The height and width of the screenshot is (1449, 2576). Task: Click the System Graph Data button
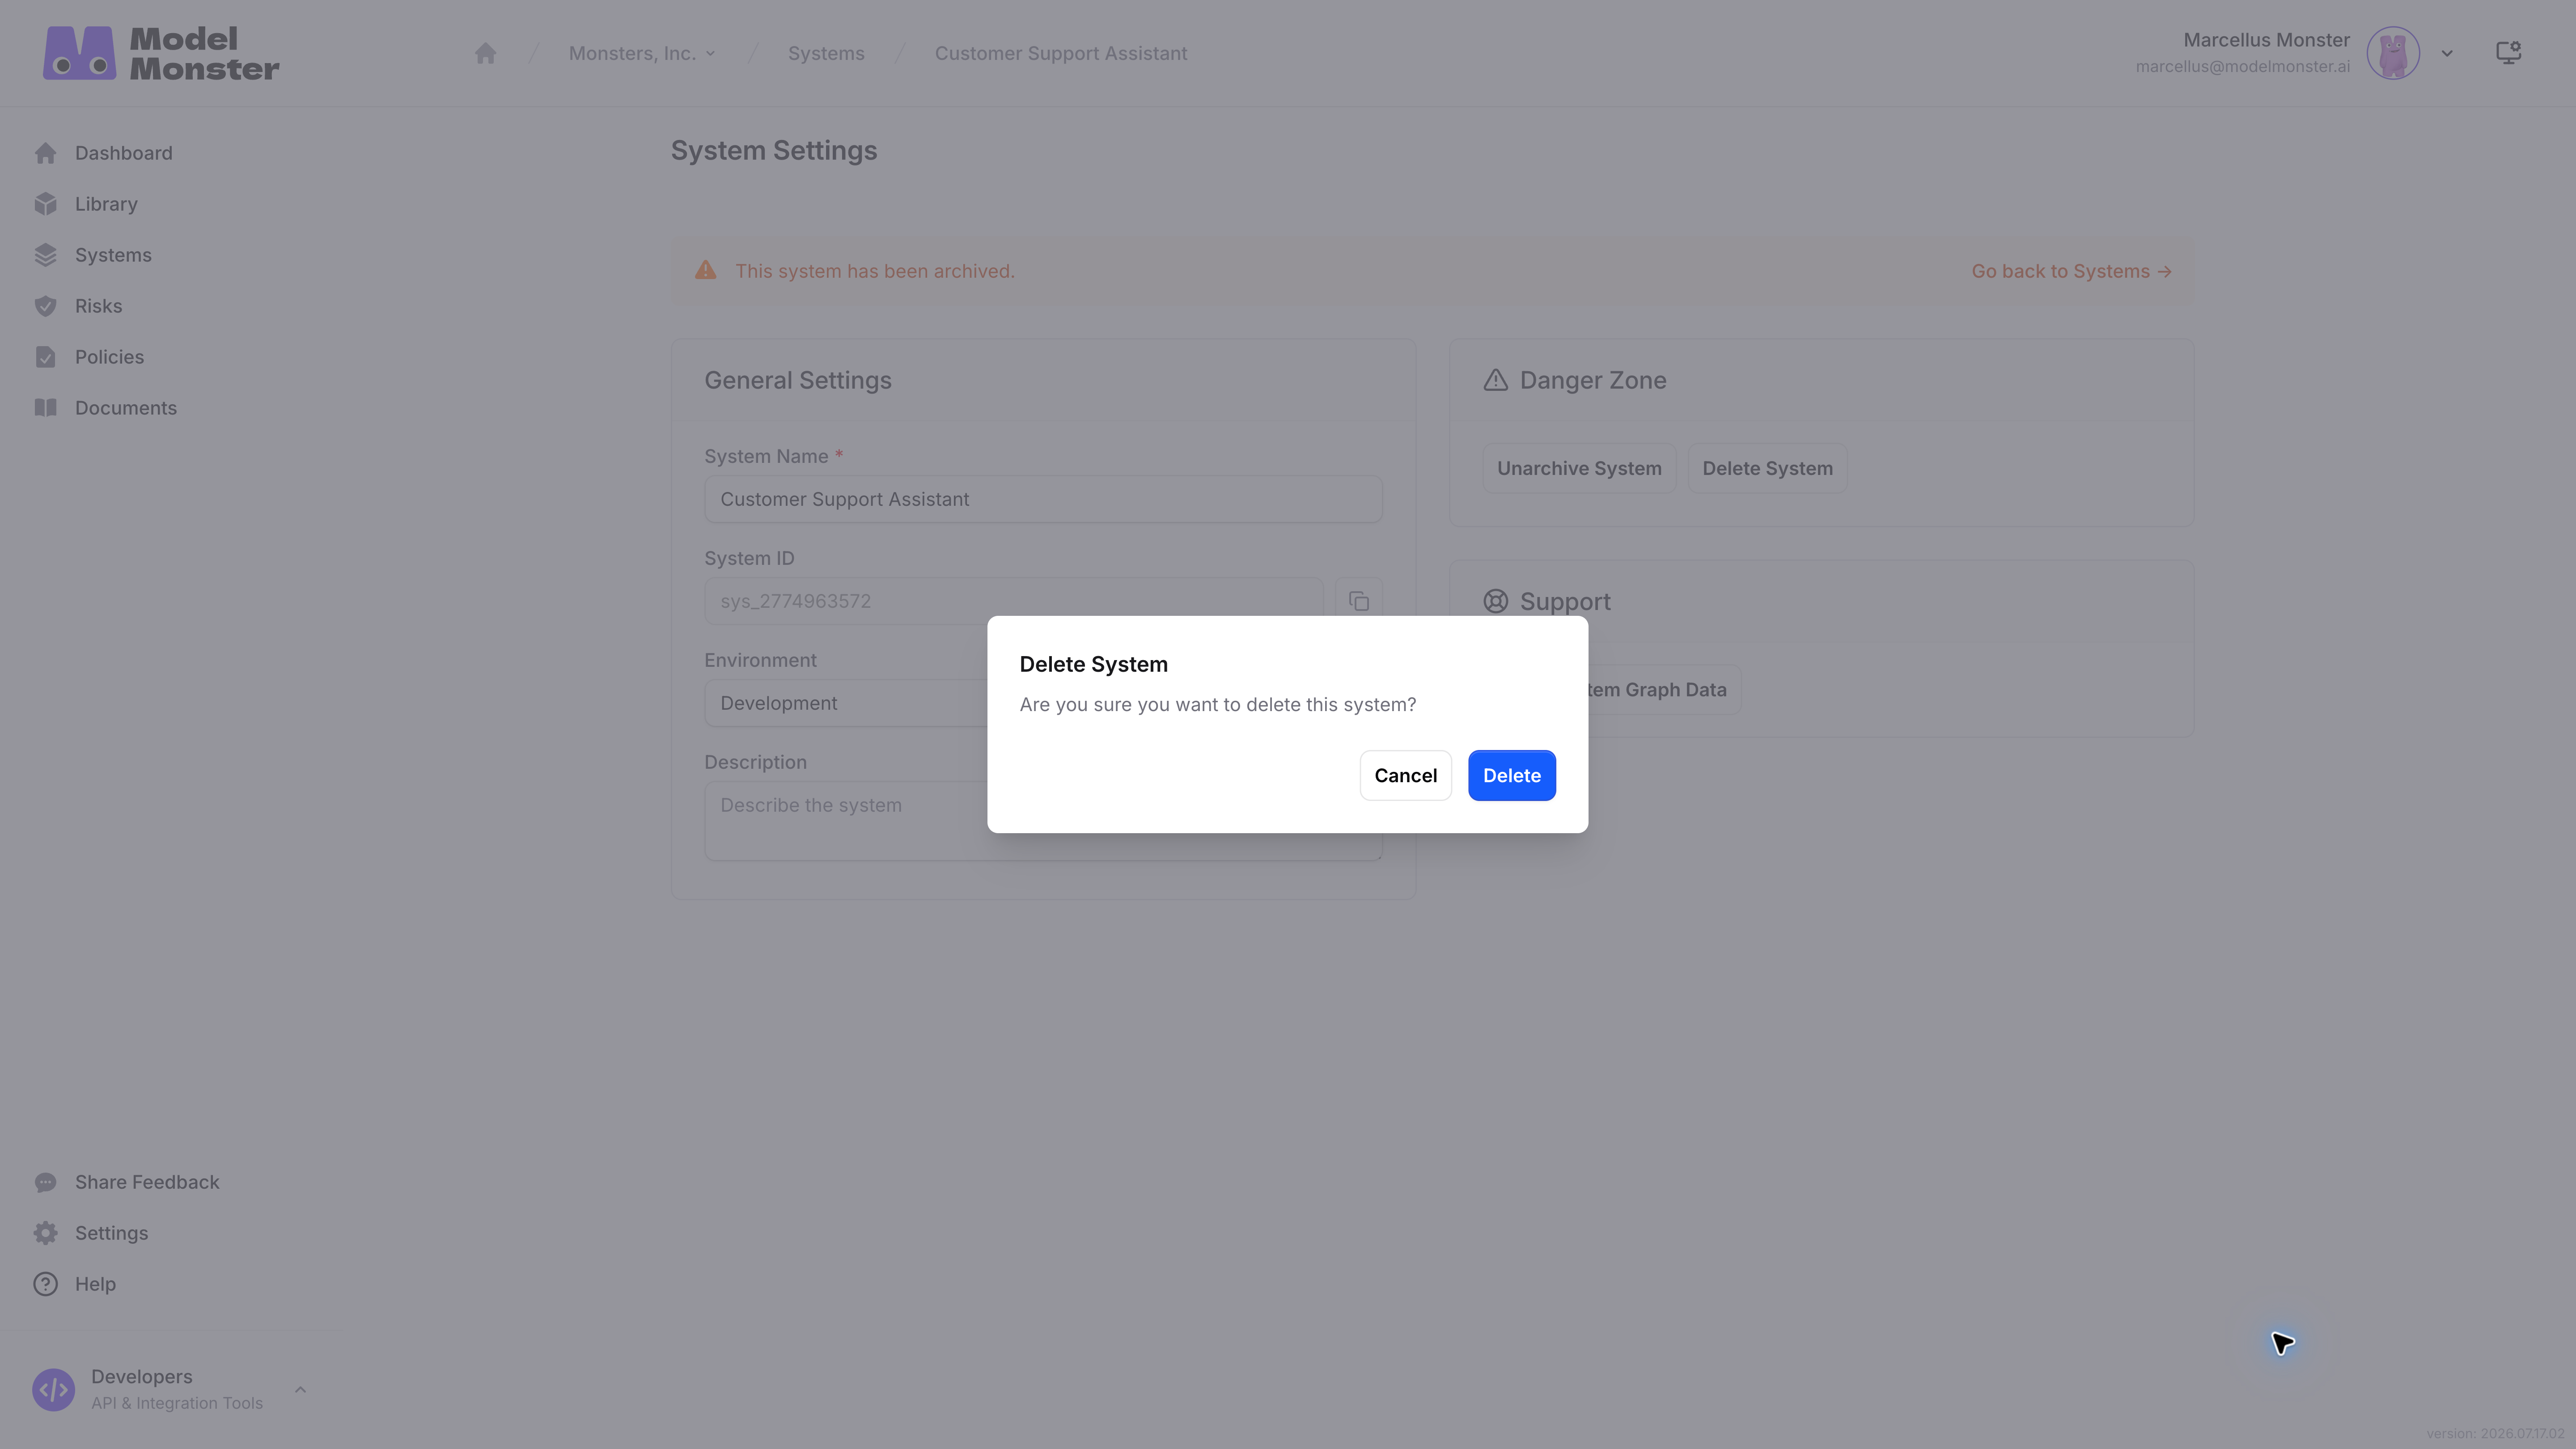point(1664,690)
